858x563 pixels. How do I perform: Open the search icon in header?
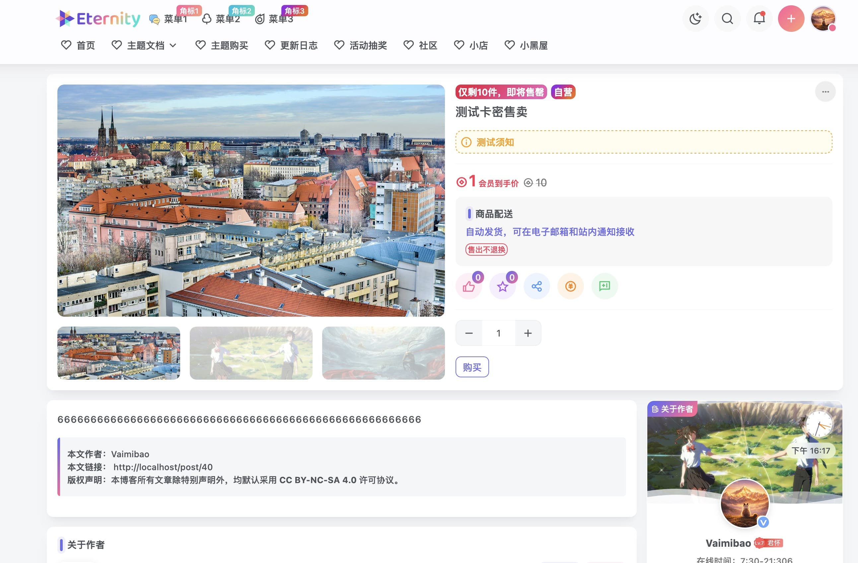[727, 19]
